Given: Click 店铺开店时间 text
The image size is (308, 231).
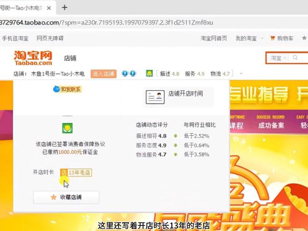Looking at the screenshot, I should click(x=186, y=94).
